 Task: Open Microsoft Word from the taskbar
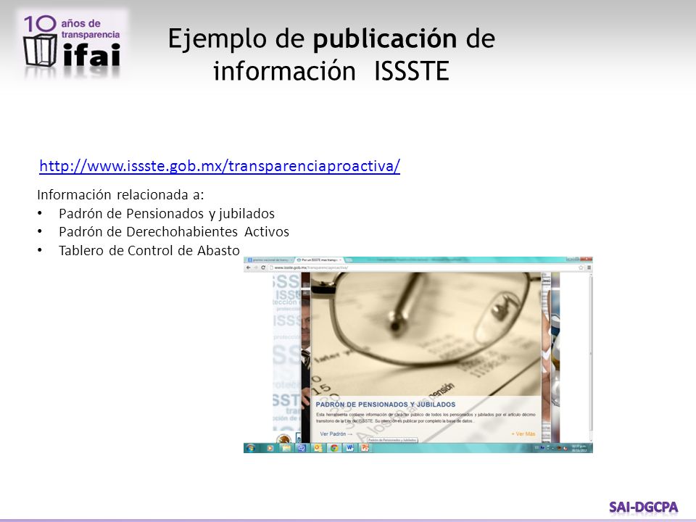tap(349, 448)
